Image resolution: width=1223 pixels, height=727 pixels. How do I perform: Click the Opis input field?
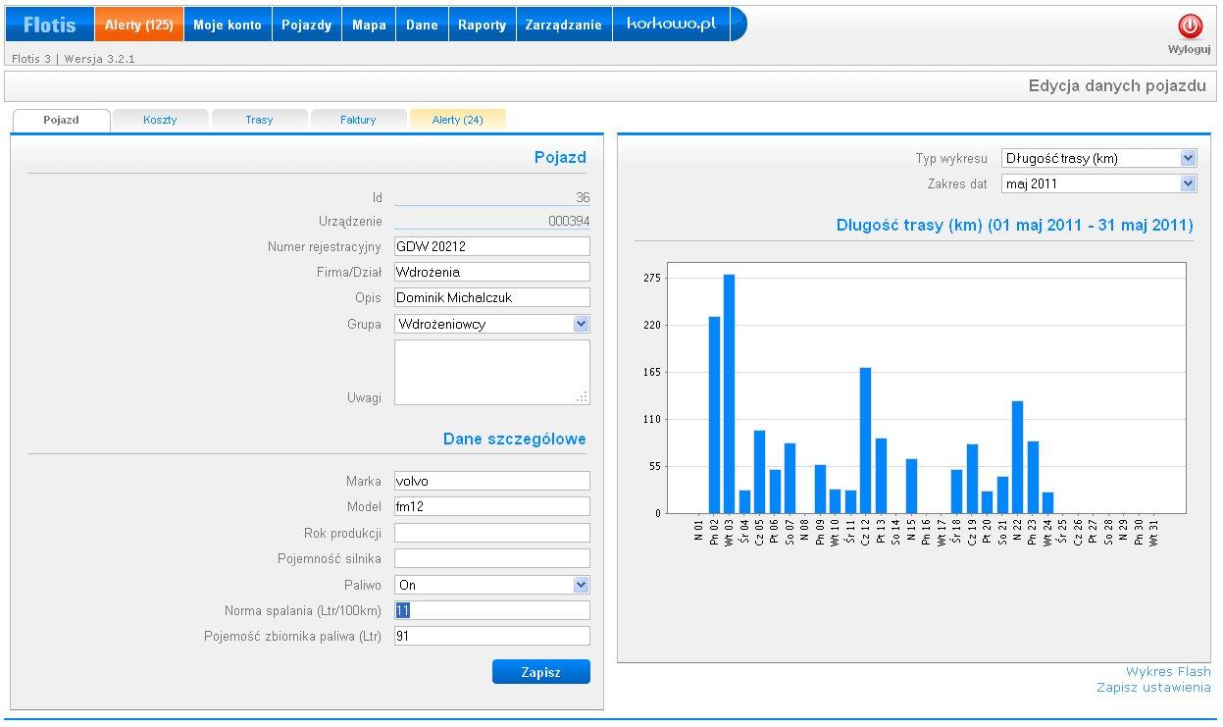point(492,297)
